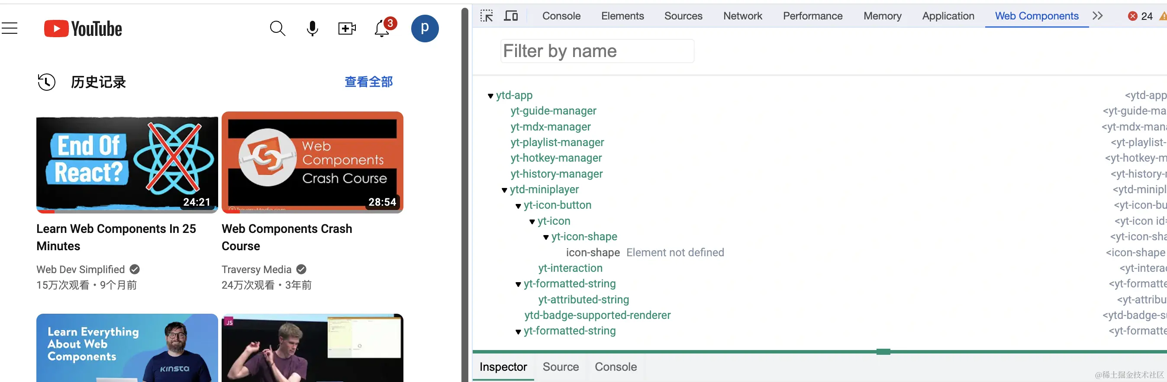Collapse the yt-icon tree node
Image resolution: width=1167 pixels, height=382 pixels.
(x=532, y=222)
